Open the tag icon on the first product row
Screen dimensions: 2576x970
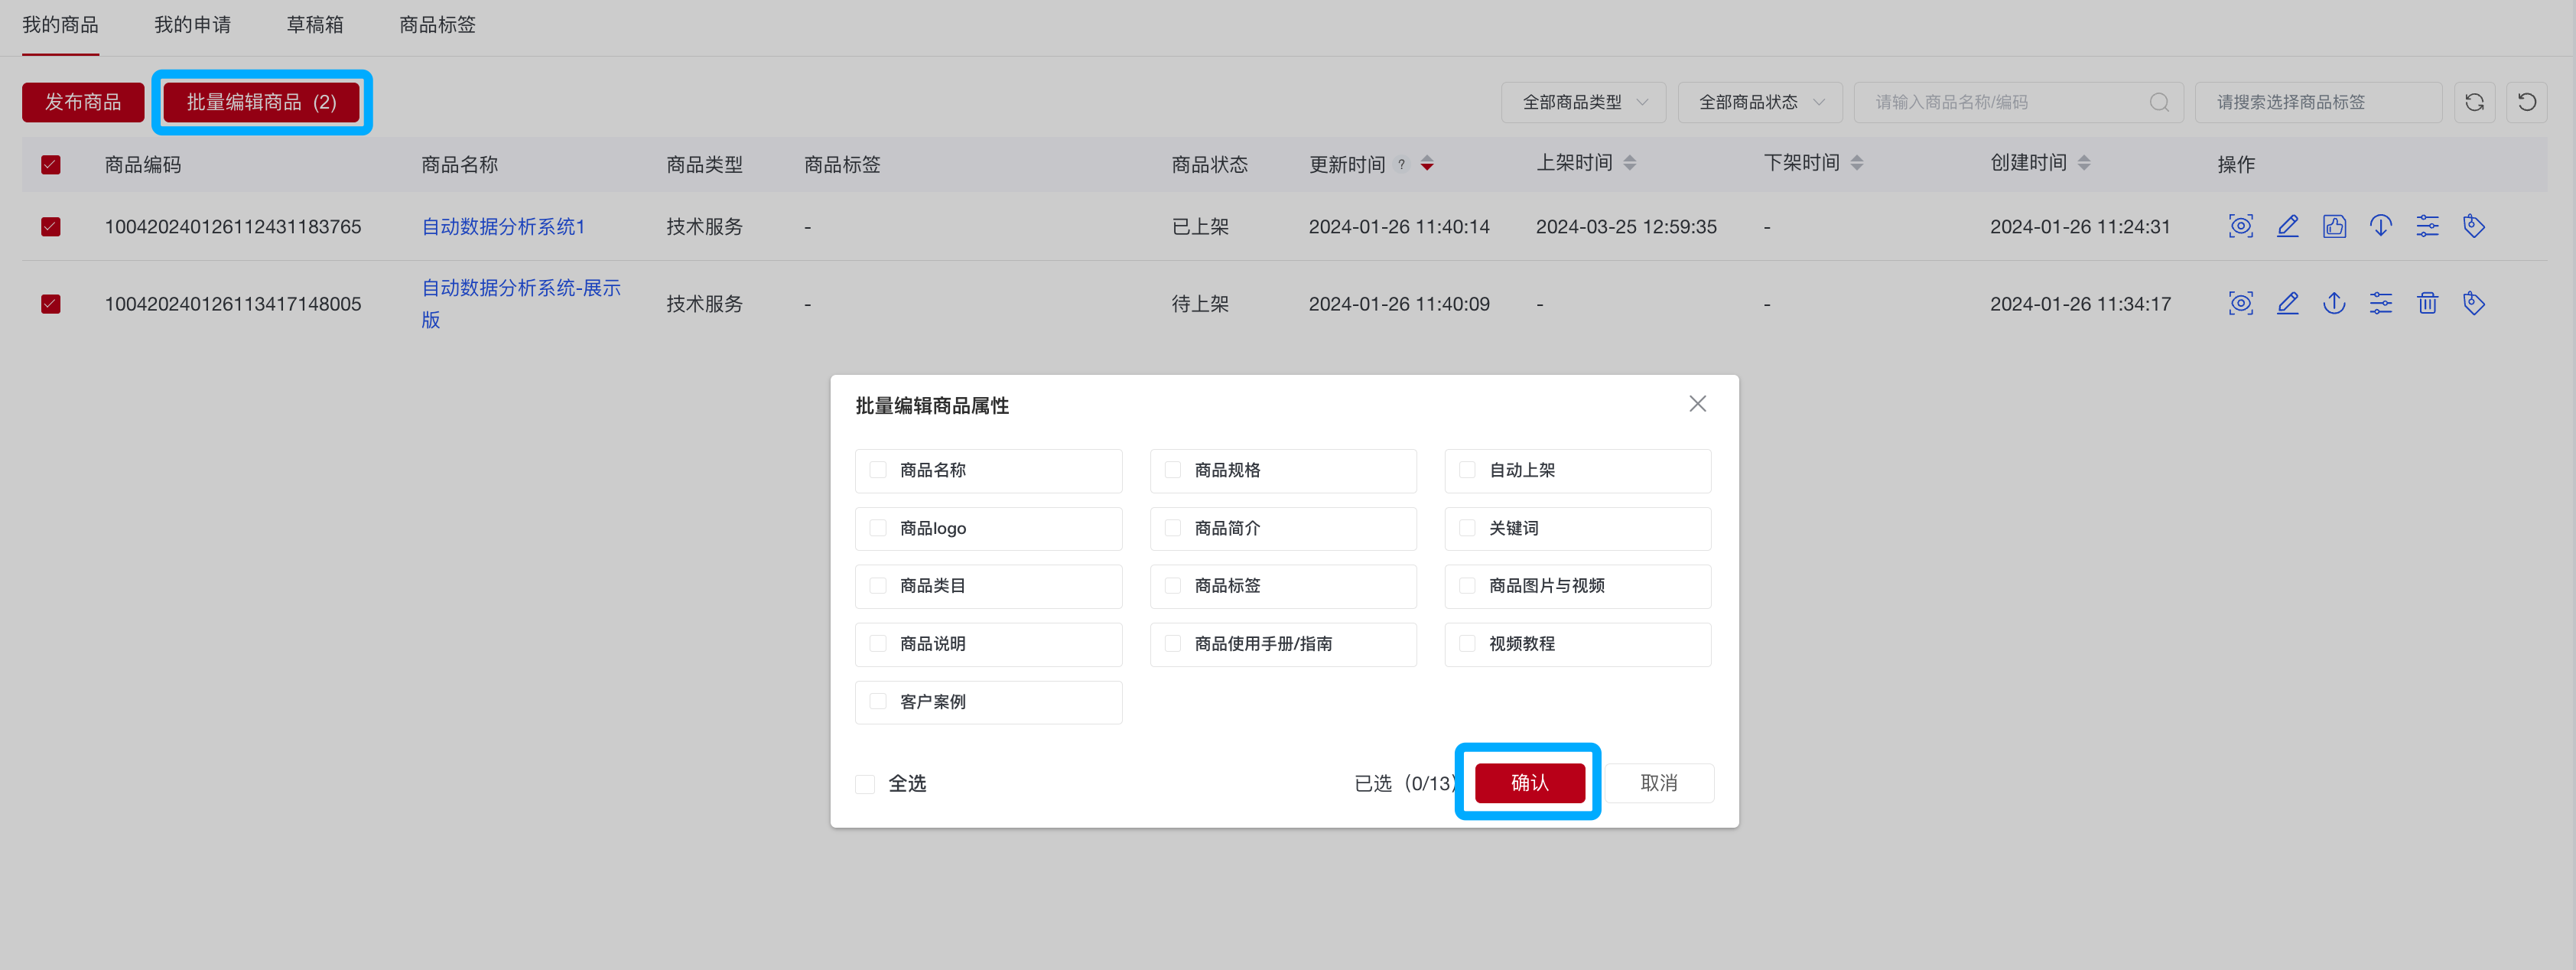click(x=2475, y=226)
